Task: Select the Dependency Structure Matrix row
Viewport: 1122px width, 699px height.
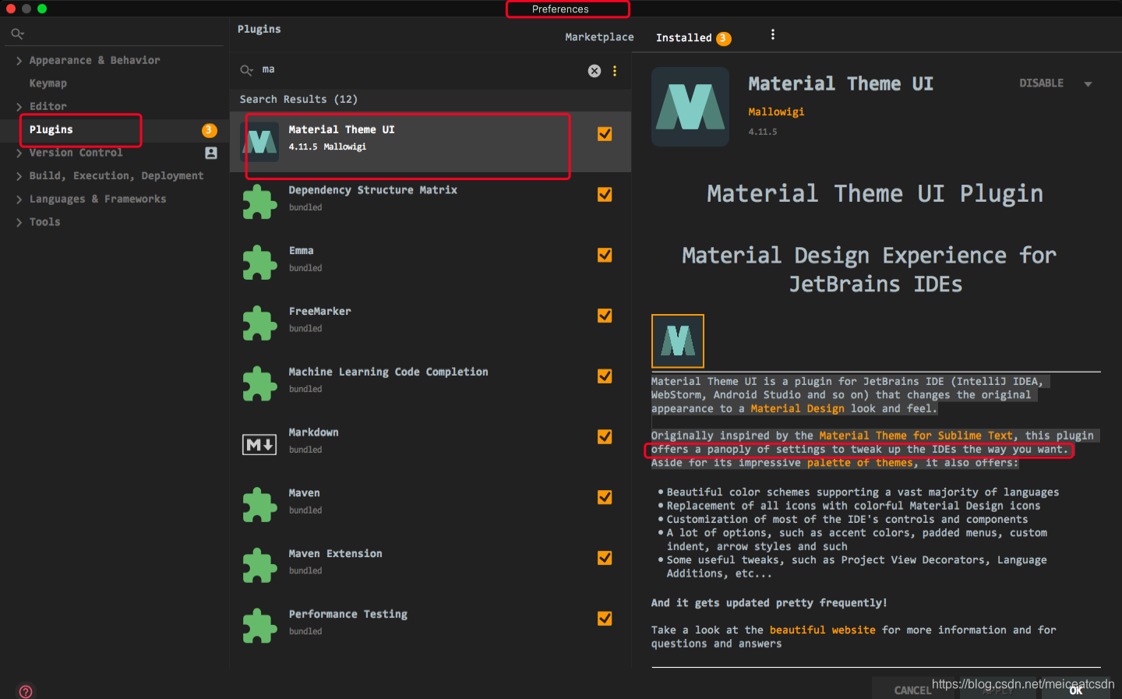Action: tap(430, 203)
